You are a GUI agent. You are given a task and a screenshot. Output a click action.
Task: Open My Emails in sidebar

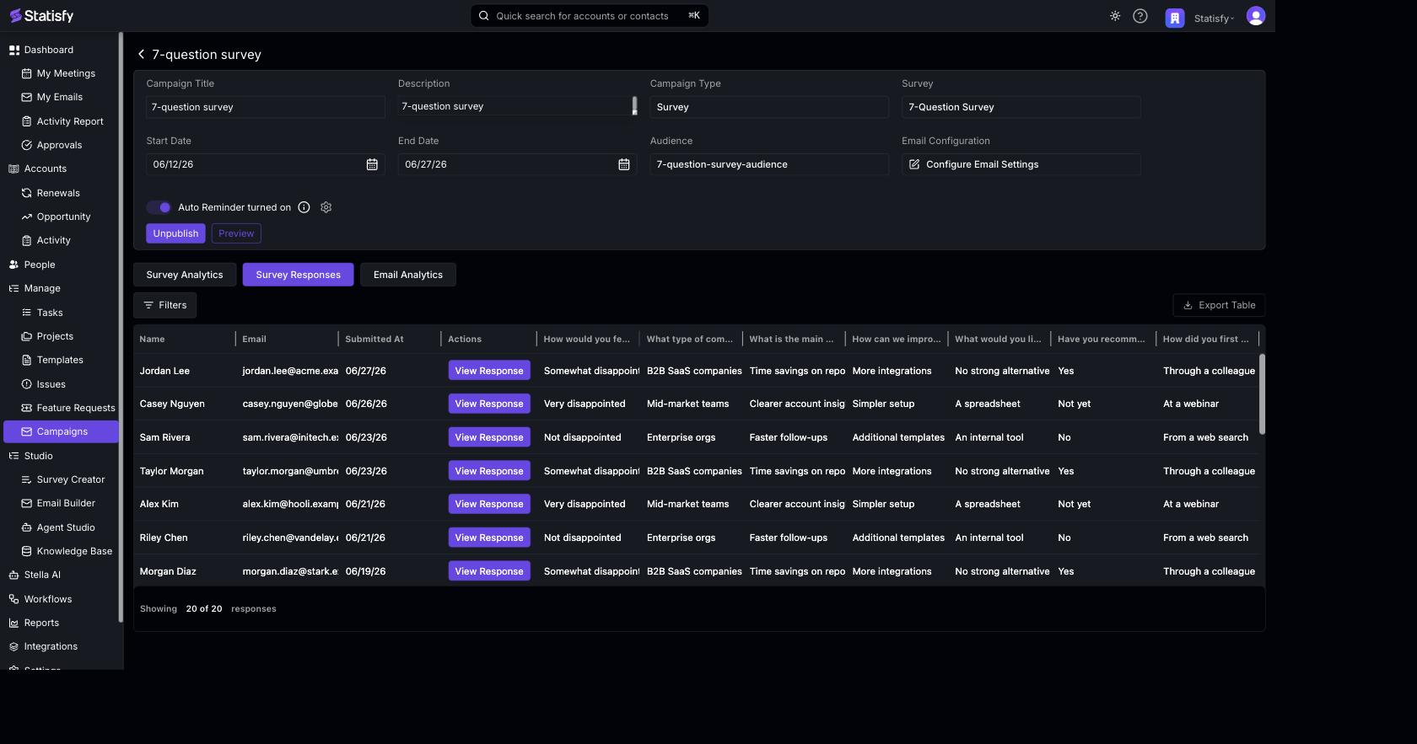pos(52,97)
